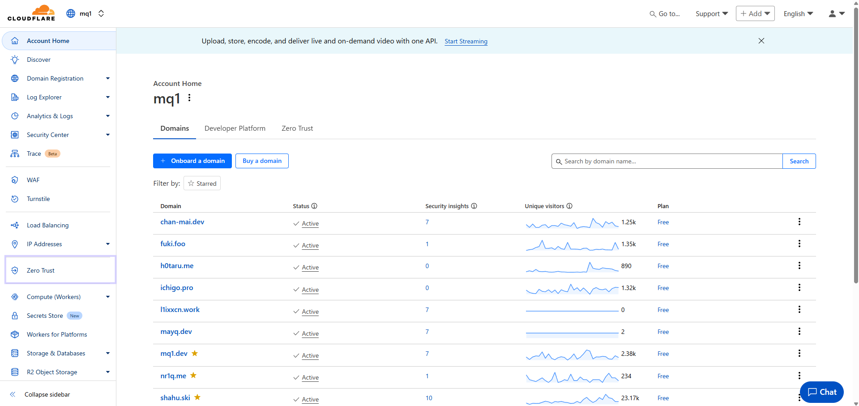The width and height of the screenshot is (859, 406).
Task: Click the Buy a domain button
Action: click(262, 161)
